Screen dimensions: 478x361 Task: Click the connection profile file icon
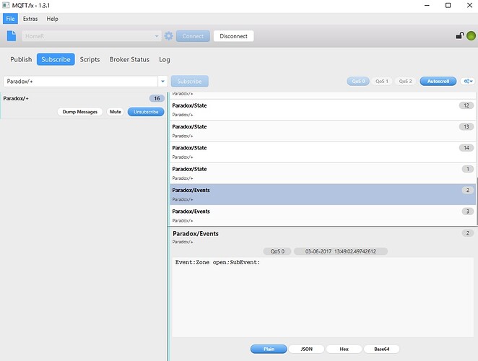(x=12, y=36)
